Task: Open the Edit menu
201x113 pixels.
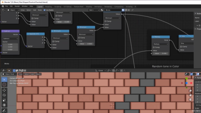Action: point(11,6)
